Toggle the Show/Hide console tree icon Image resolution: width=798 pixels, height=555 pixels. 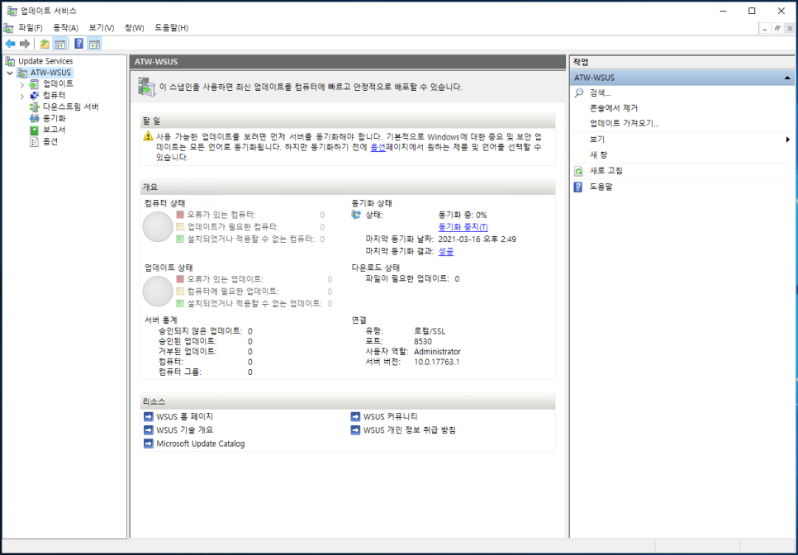[x=59, y=44]
